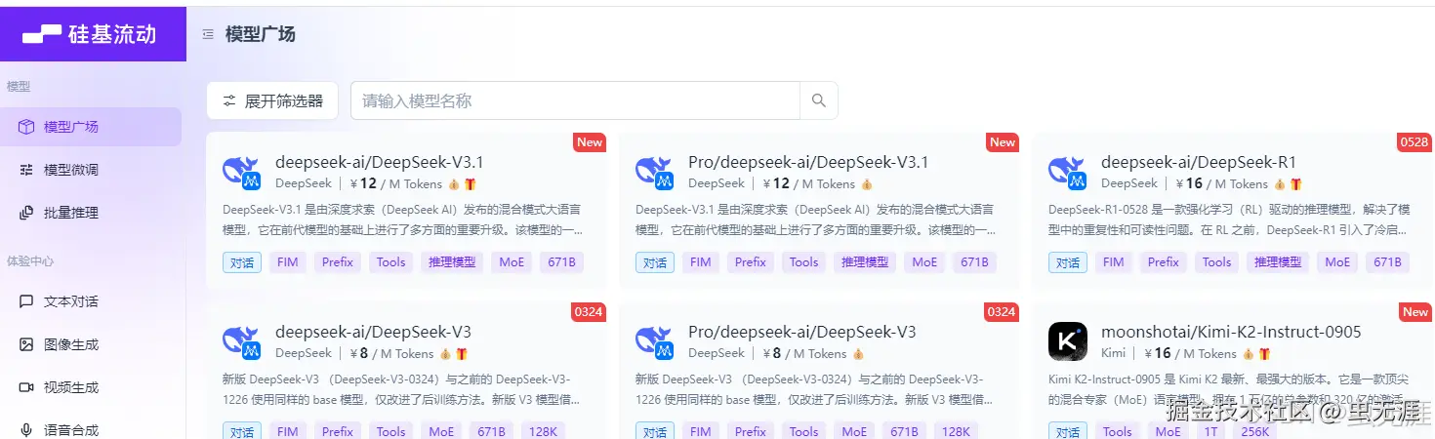1435x439 pixels.
Task: Click the 0324 badge on non-Pro DeepSeek-V3
Action: [589, 312]
